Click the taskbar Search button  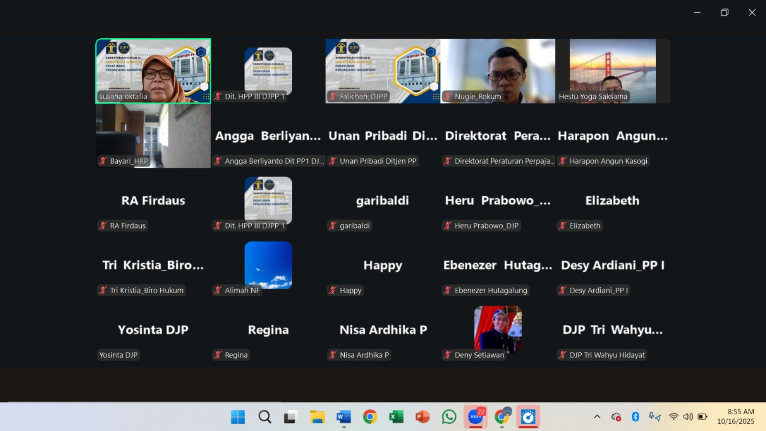[265, 417]
